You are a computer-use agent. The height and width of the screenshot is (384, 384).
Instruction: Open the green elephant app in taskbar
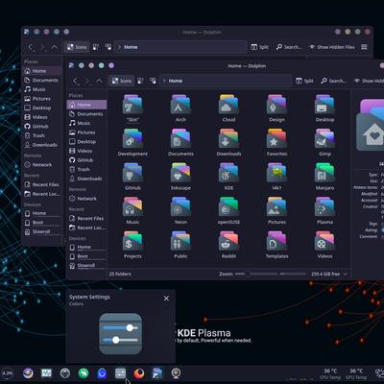84,373
